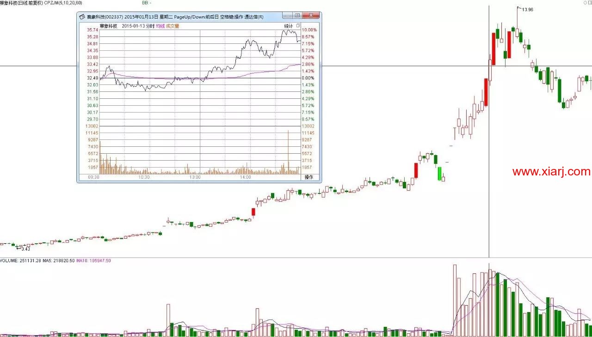Click the 统计 statistics button
The height and width of the screenshot is (337, 592).
pyautogui.click(x=289, y=26)
